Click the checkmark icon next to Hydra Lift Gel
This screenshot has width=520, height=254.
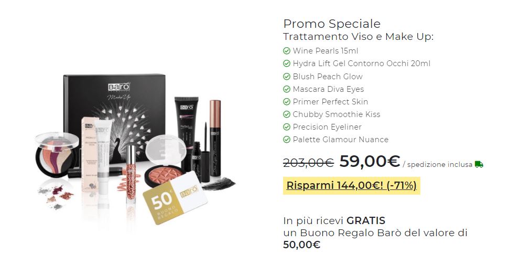point(287,63)
